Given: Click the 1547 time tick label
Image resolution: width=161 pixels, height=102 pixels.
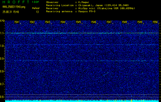Looking at the screenshot, I should pyautogui.click(x=109, y=22).
